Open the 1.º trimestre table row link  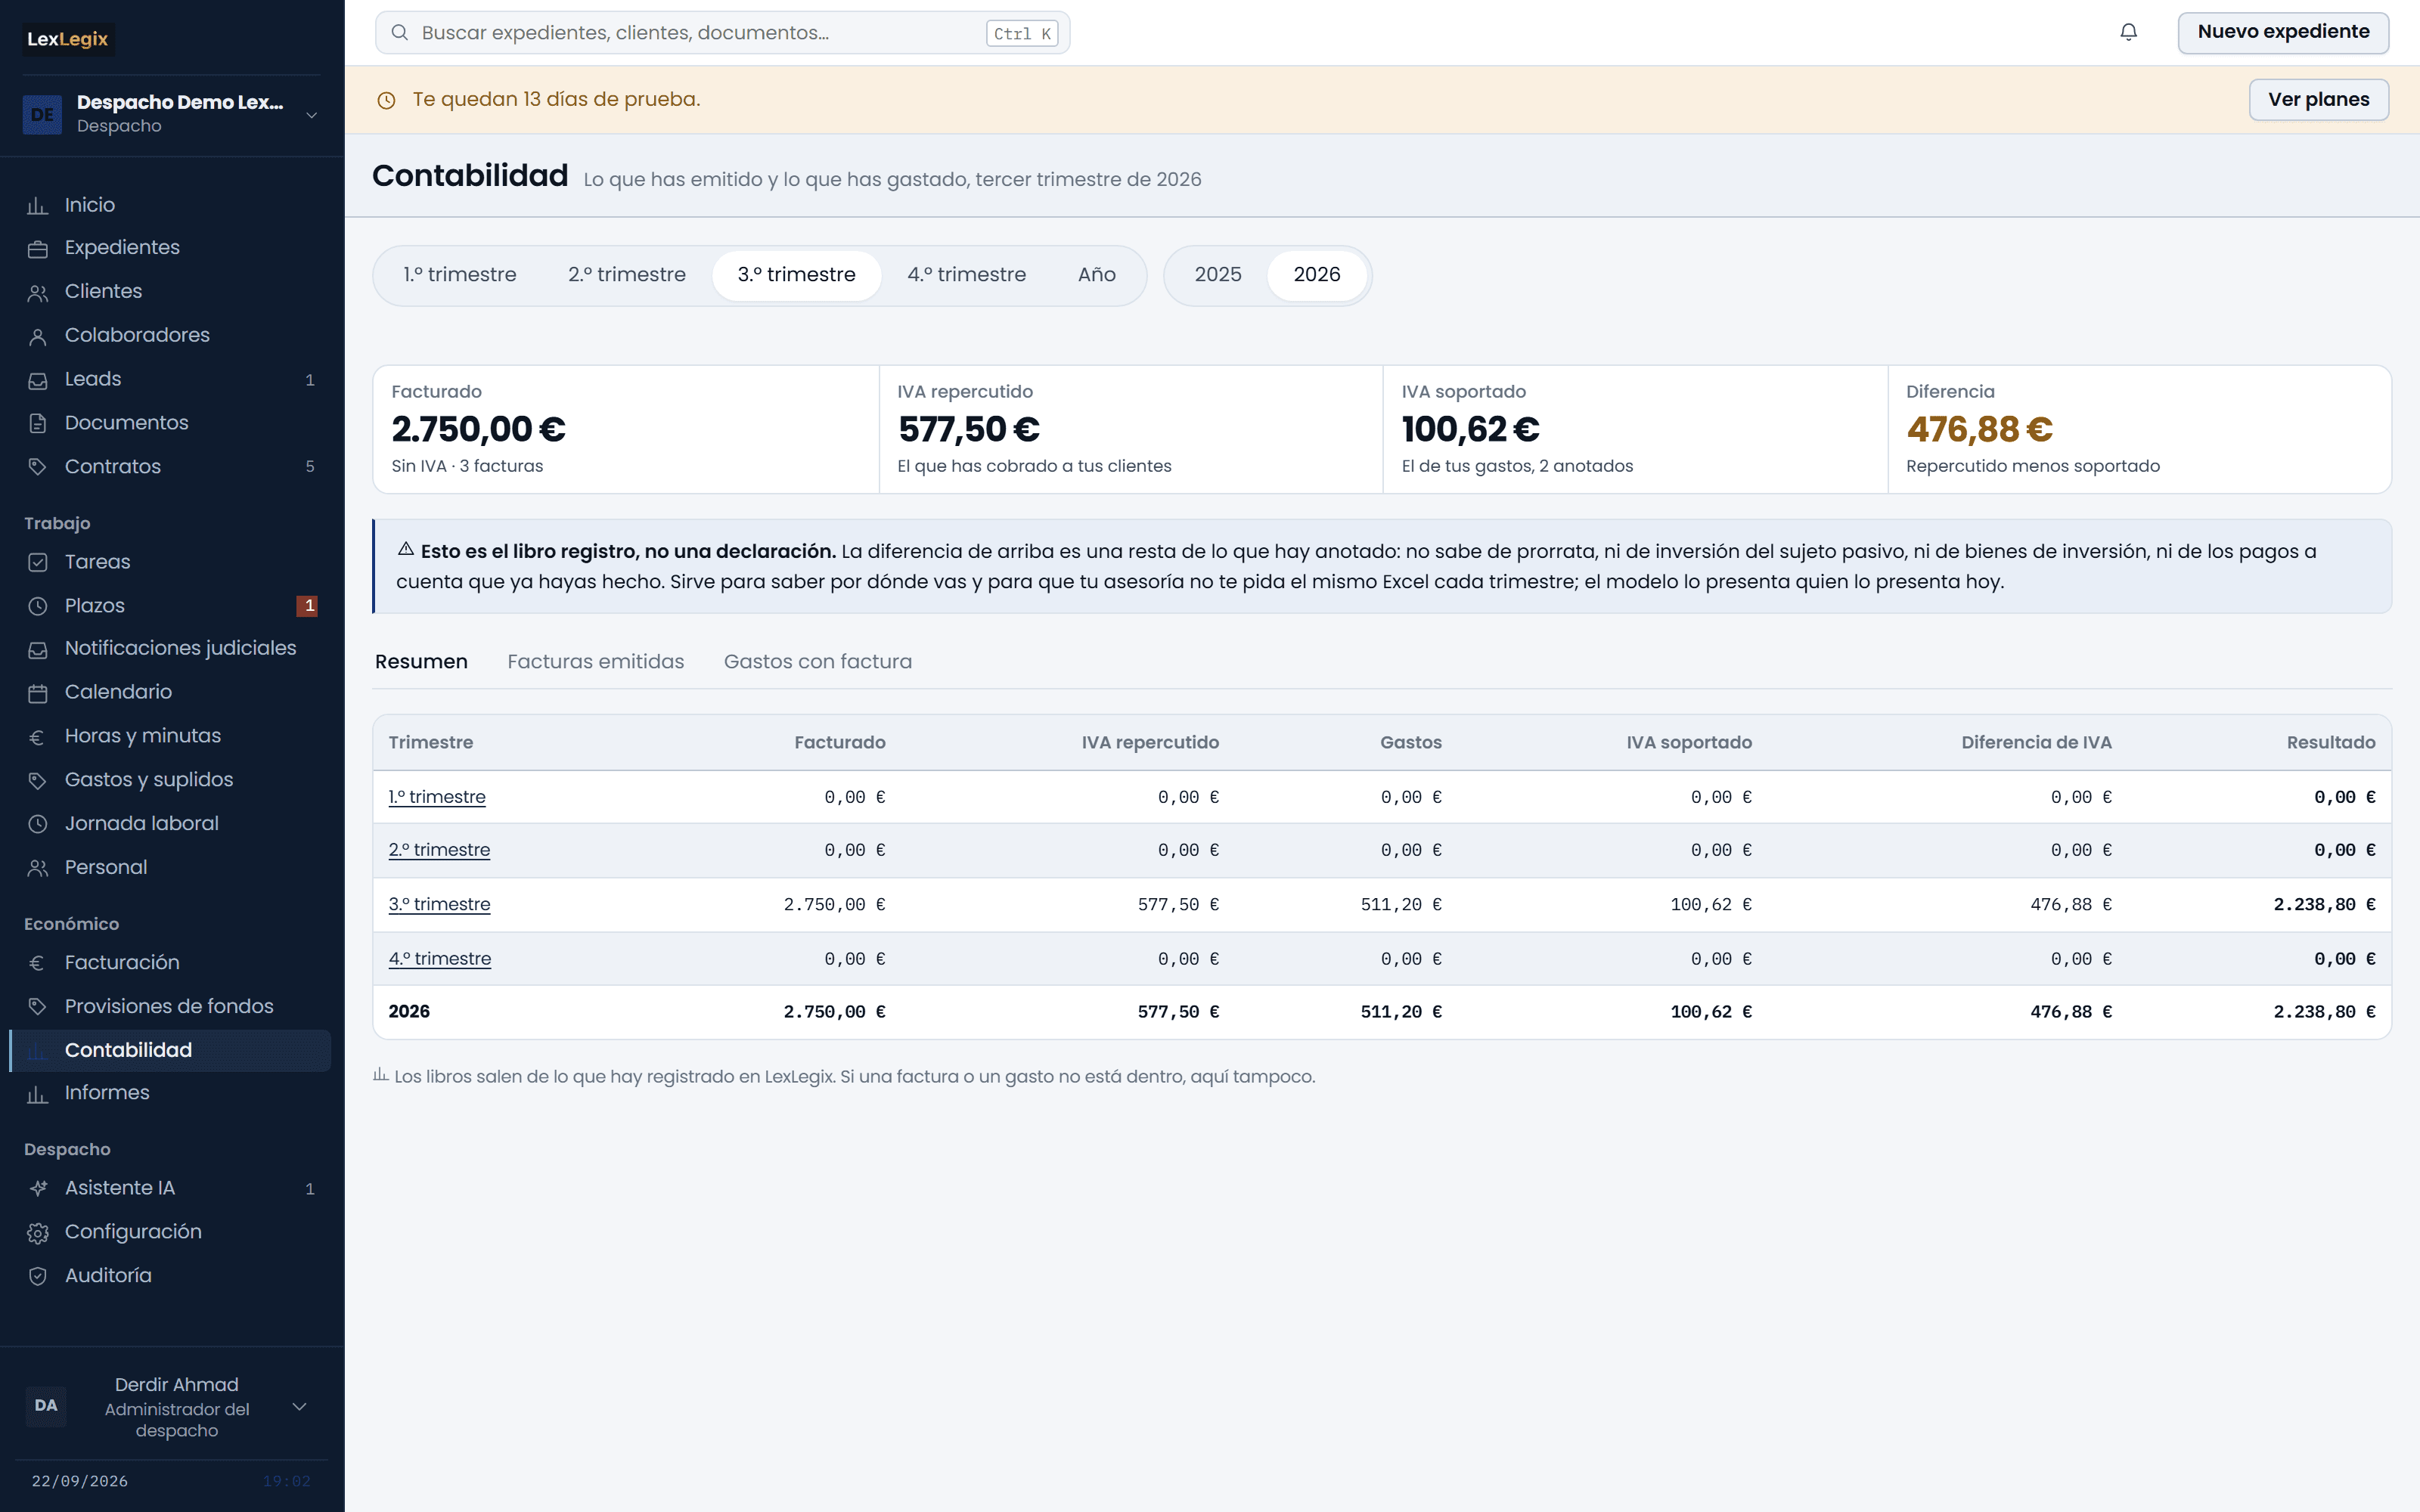(x=437, y=797)
